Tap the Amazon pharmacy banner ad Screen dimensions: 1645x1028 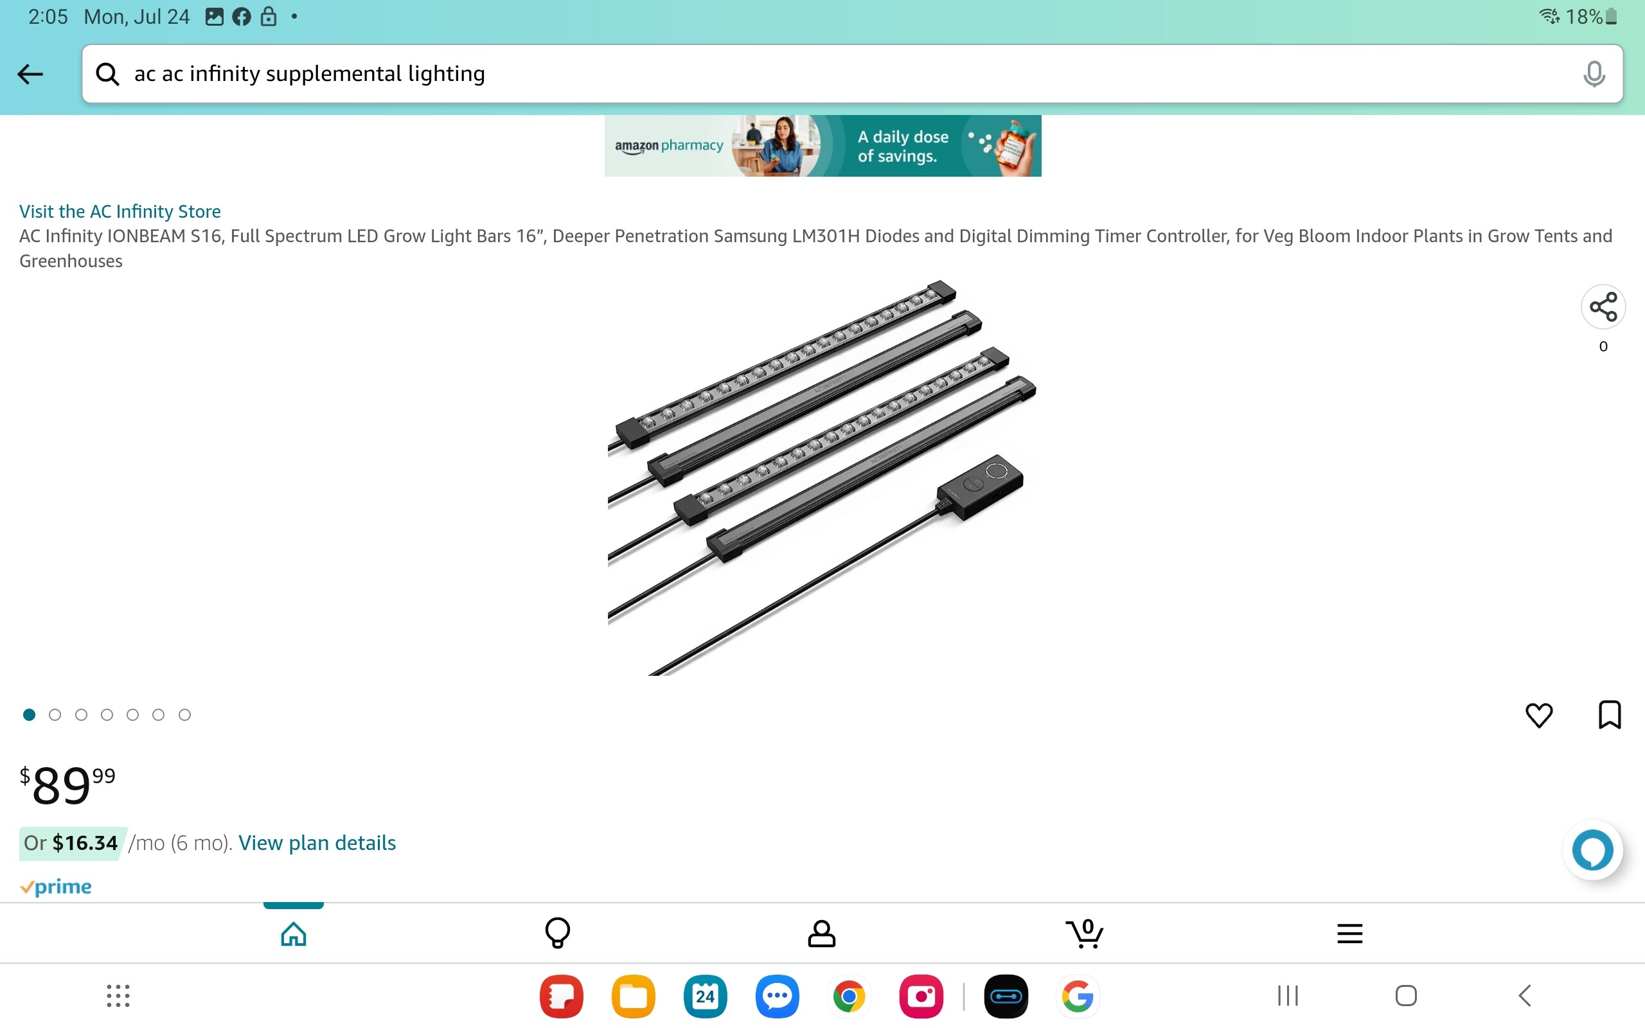pyautogui.click(x=822, y=145)
